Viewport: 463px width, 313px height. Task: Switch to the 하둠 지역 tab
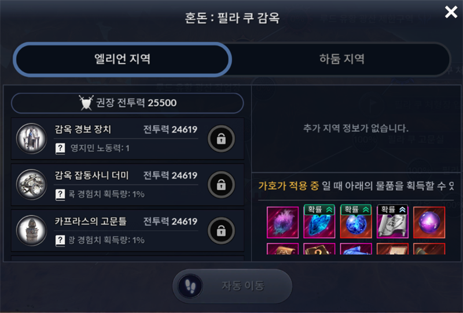[341, 59]
